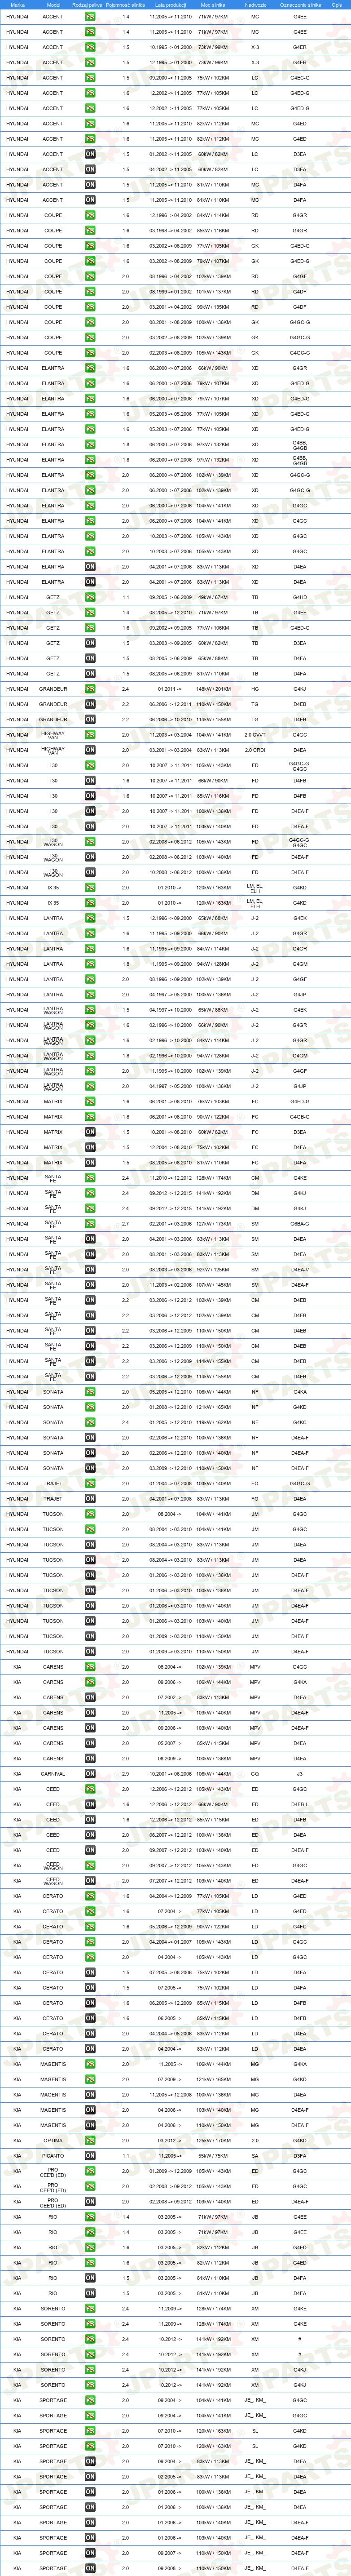Click power value '49kW / 67KM'
This screenshot has height=2576, width=351.
(x=213, y=597)
